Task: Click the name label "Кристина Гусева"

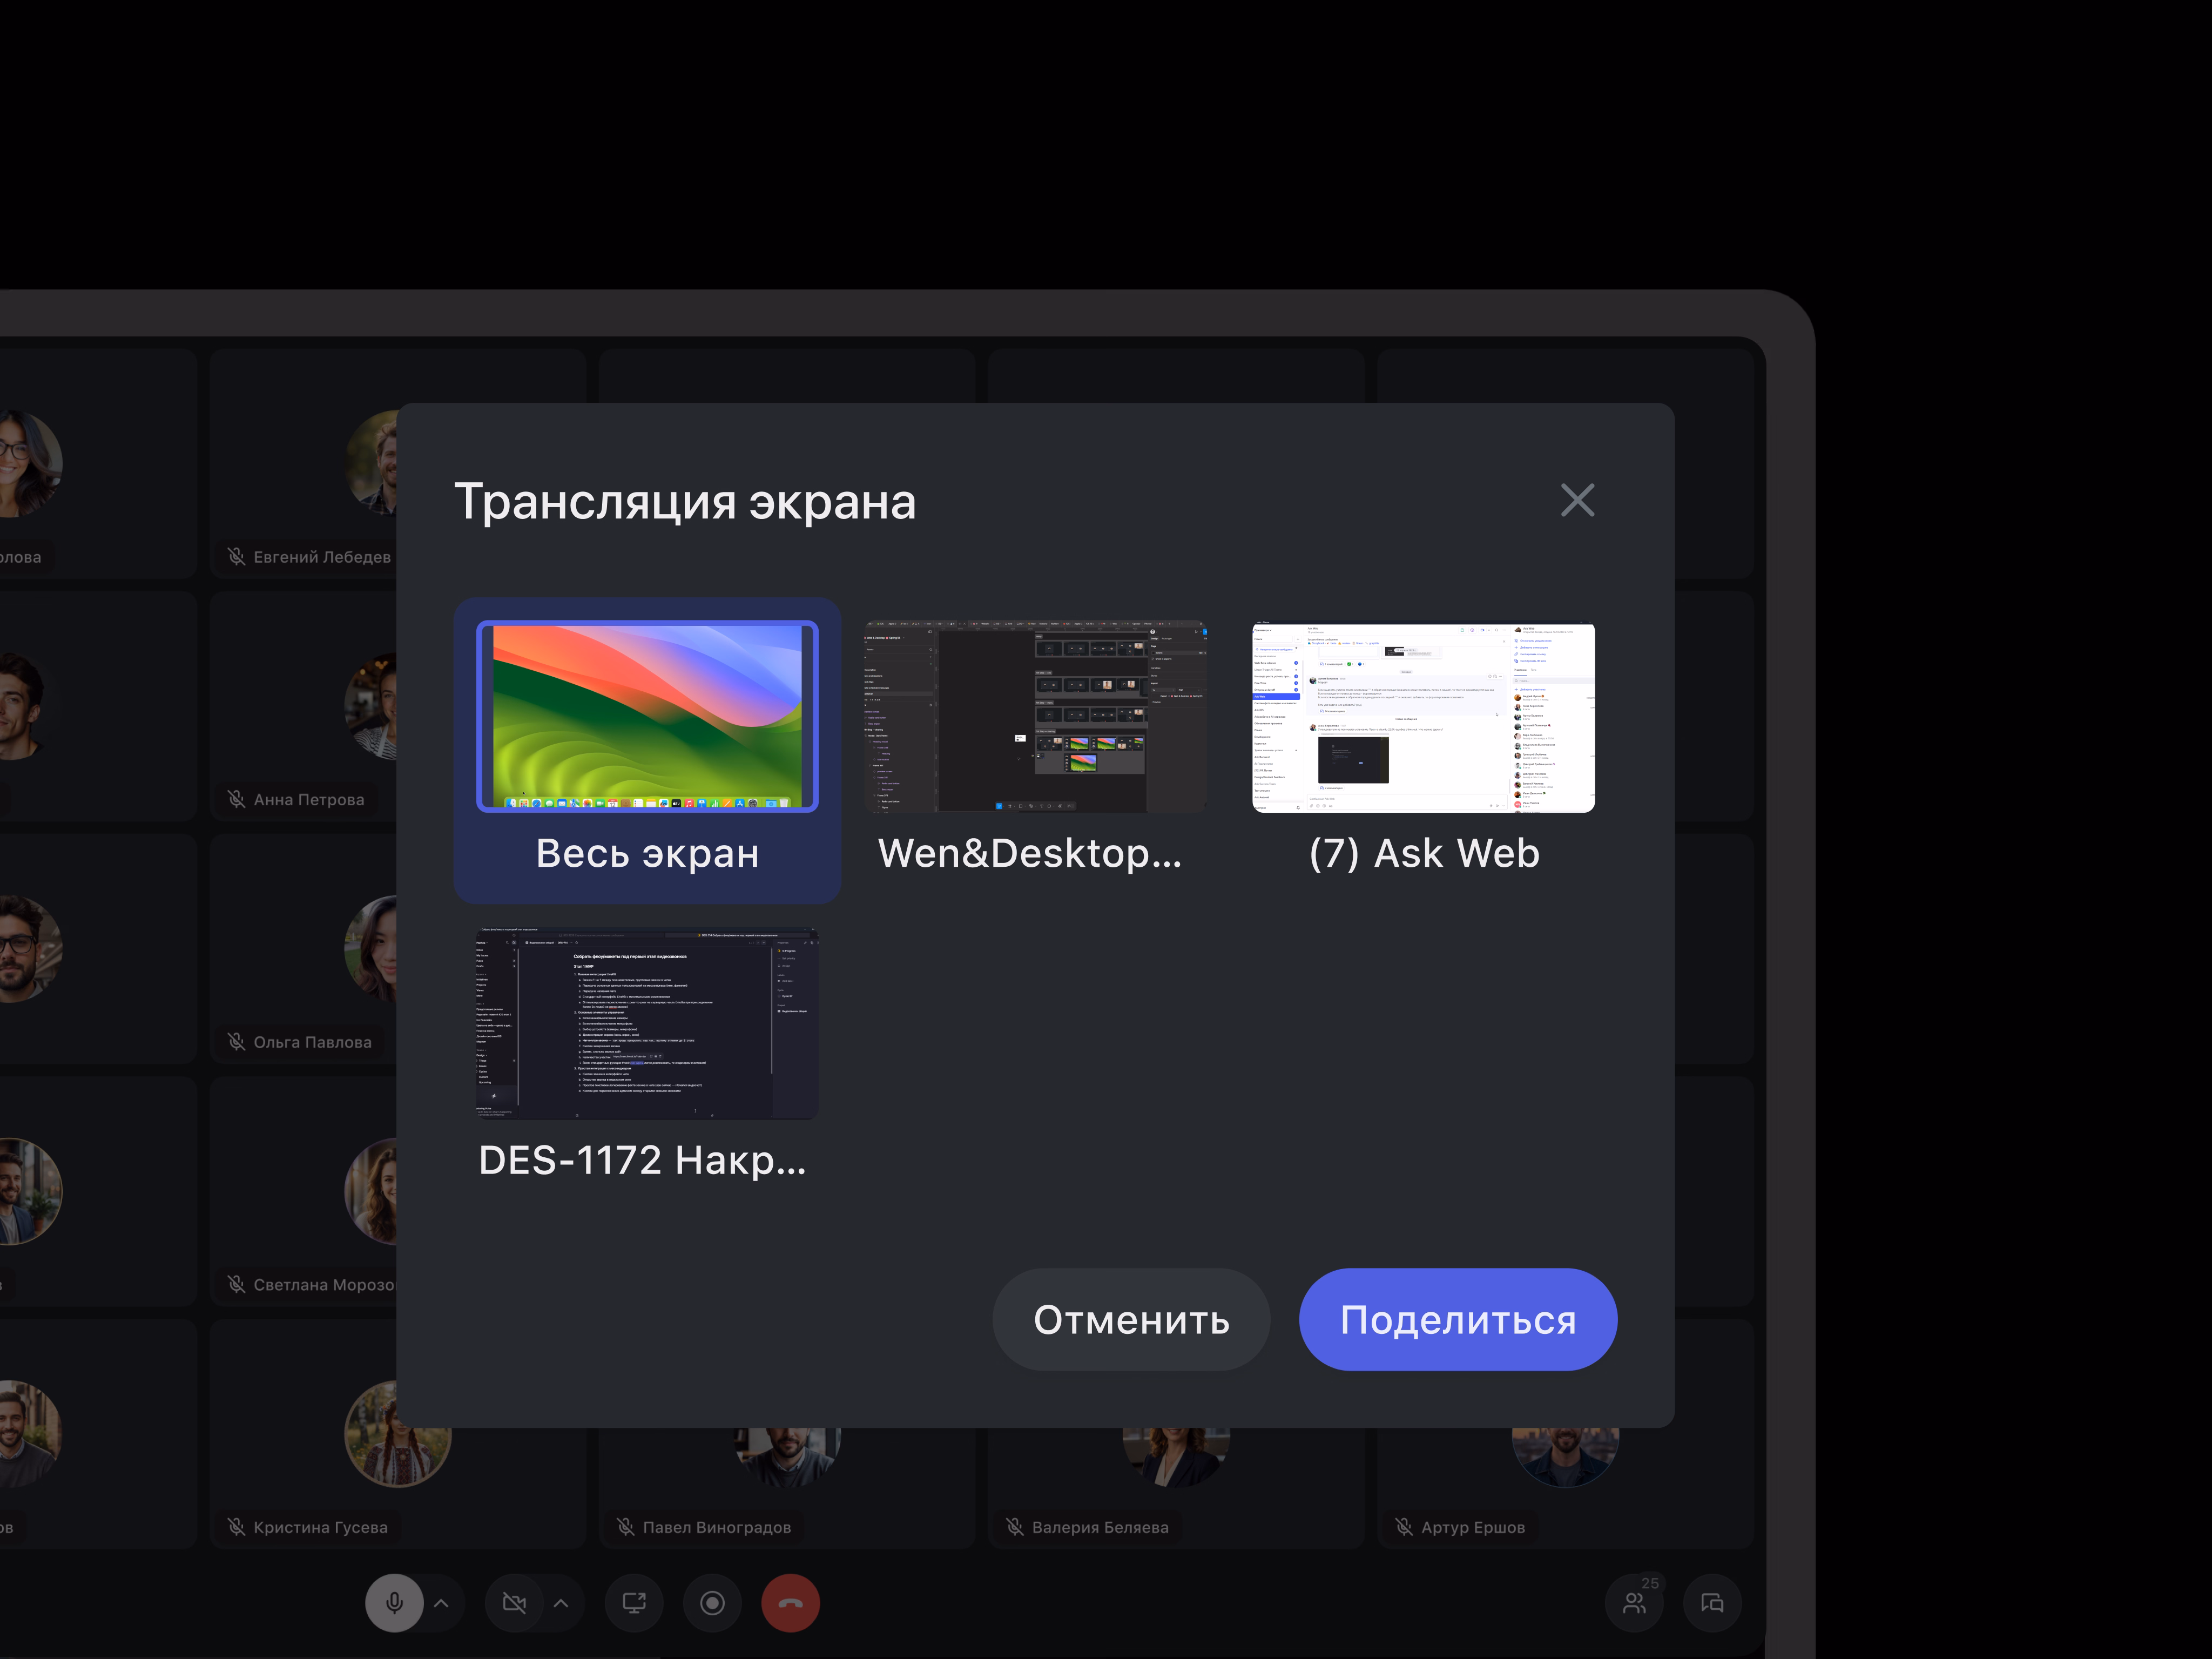Action: pos(320,1528)
